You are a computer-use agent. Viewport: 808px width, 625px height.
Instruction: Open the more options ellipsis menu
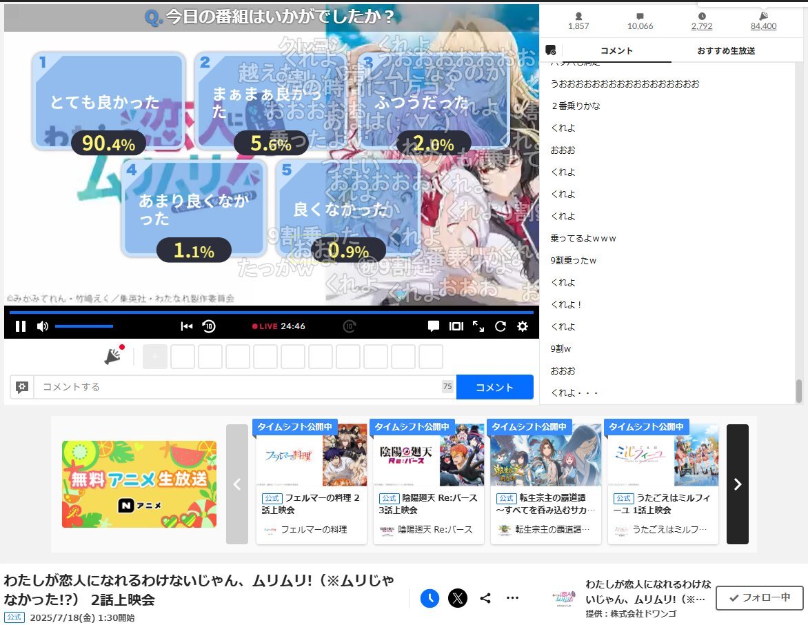(x=512, y=598)
